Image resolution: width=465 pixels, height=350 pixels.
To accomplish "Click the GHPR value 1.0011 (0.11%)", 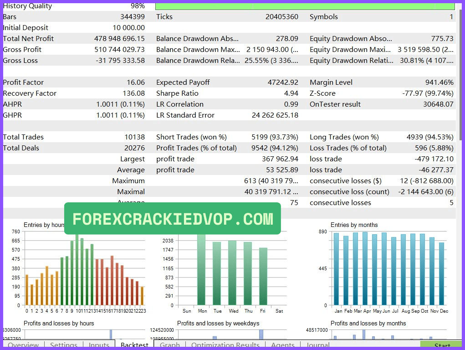I will (120, 115).
